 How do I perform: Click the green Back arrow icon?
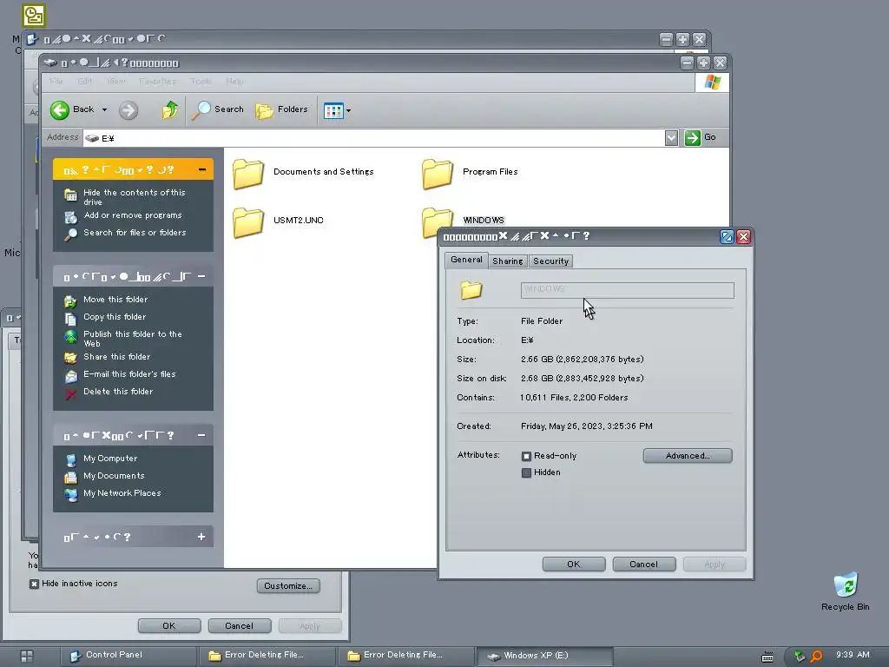[x=60, y=110]
